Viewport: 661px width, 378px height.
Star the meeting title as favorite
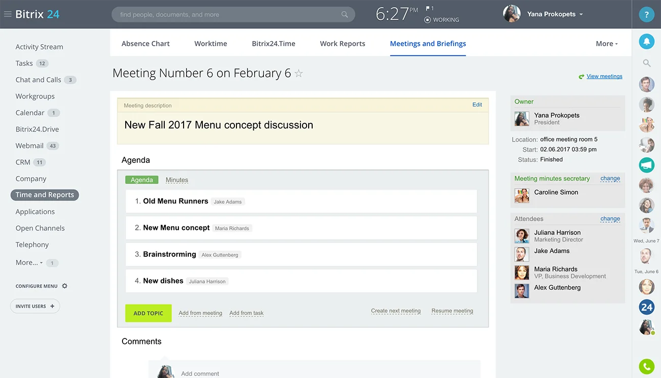click(x=299, y=74)
